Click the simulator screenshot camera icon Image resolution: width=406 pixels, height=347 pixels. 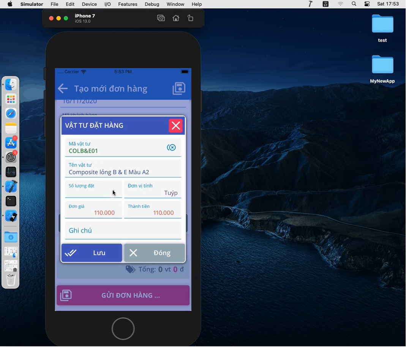coord(161,18)
